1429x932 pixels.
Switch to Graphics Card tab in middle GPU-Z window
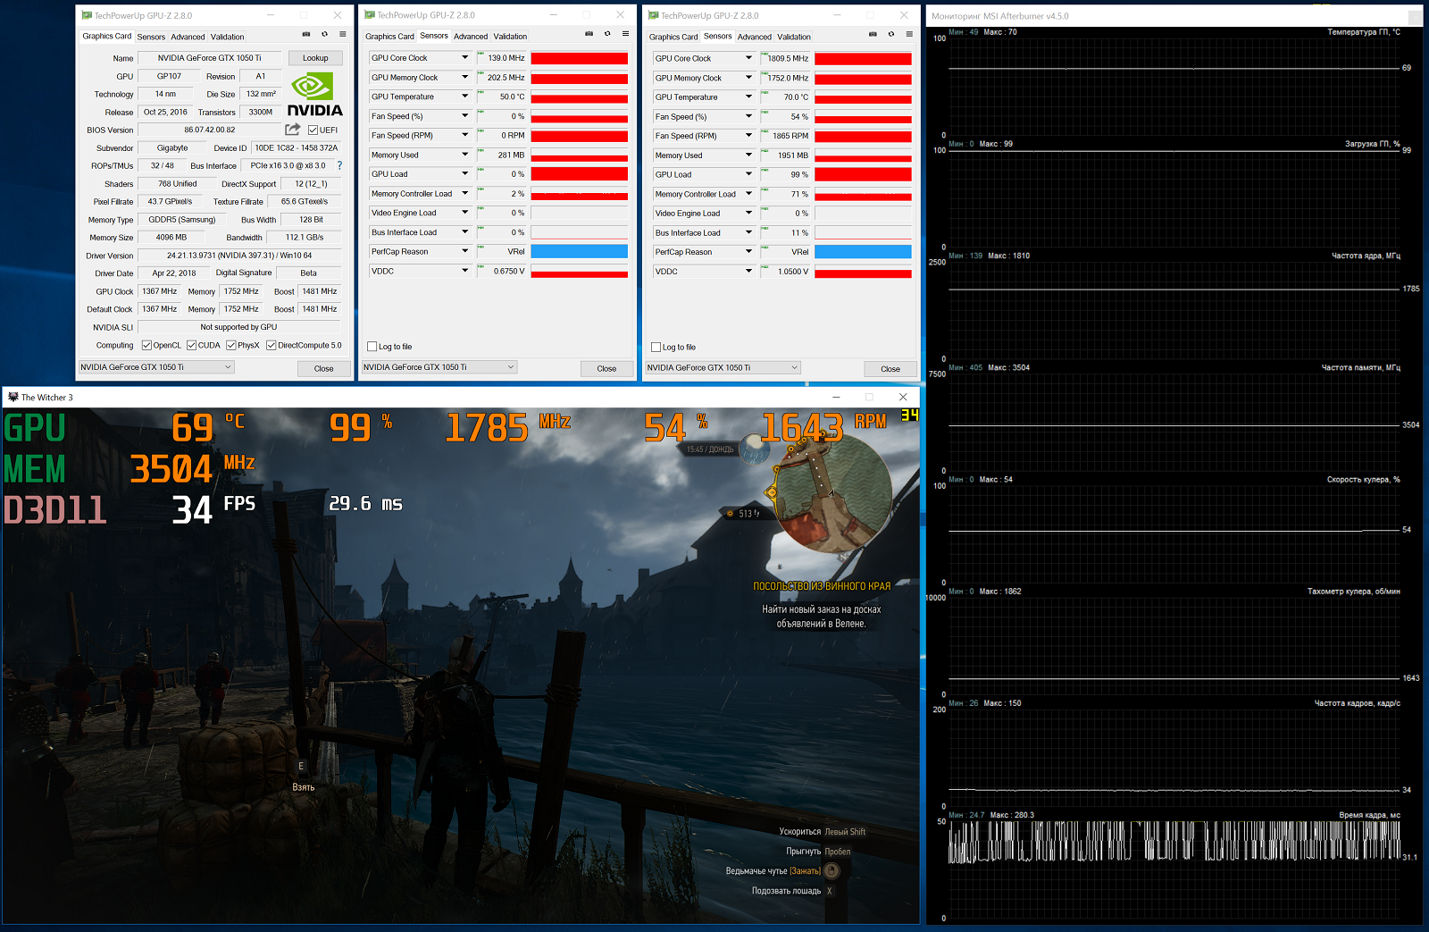[x=389, y=37]
